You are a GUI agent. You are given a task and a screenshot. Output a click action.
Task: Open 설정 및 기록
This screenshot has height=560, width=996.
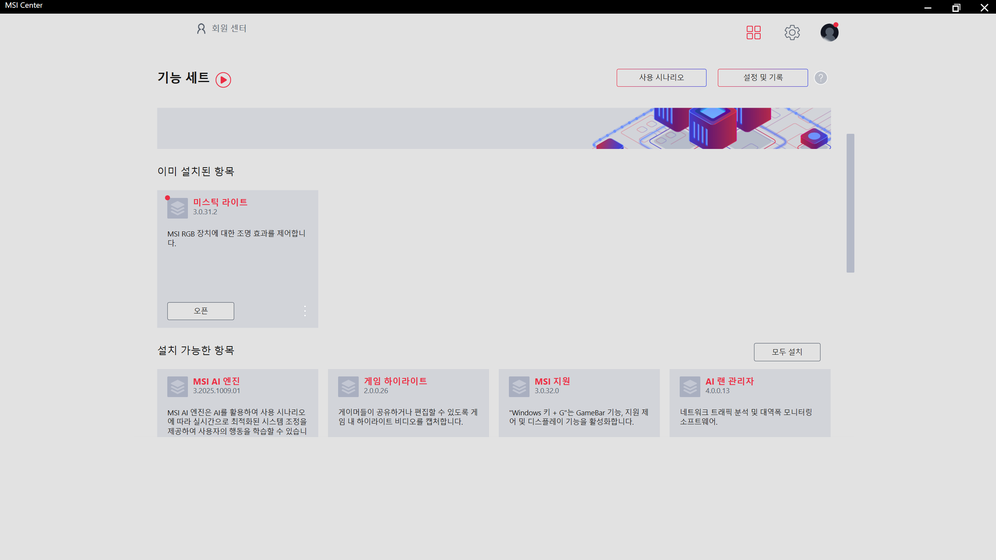pyautogui.click(x=763, y=78)
